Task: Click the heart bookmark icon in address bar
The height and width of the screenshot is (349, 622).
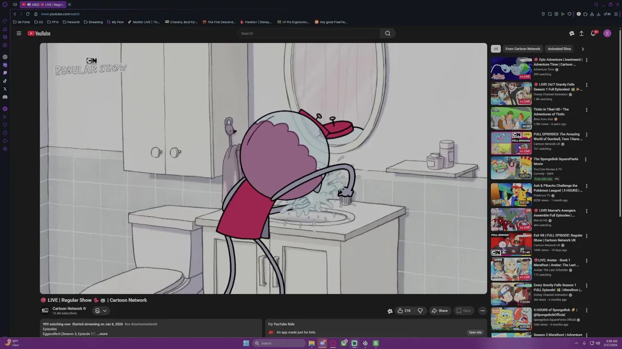Action: 570,14
